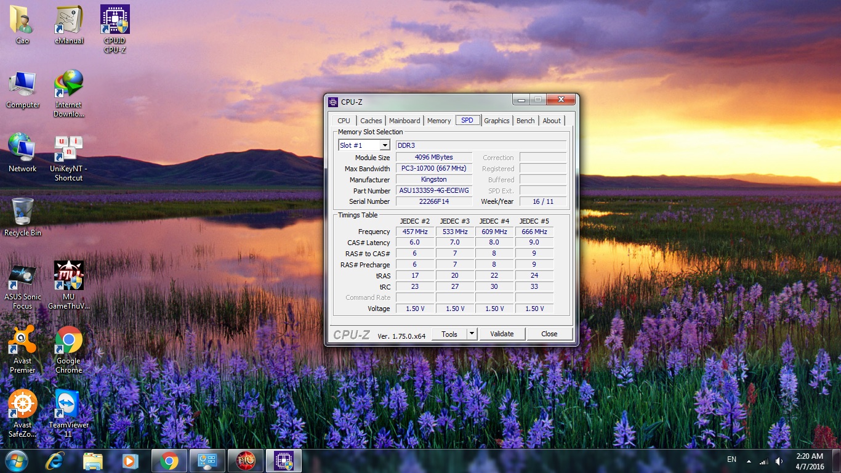The image size is (841, 473).
Task: Click the volume speaker tray icon
Action: tap(779, 461)
